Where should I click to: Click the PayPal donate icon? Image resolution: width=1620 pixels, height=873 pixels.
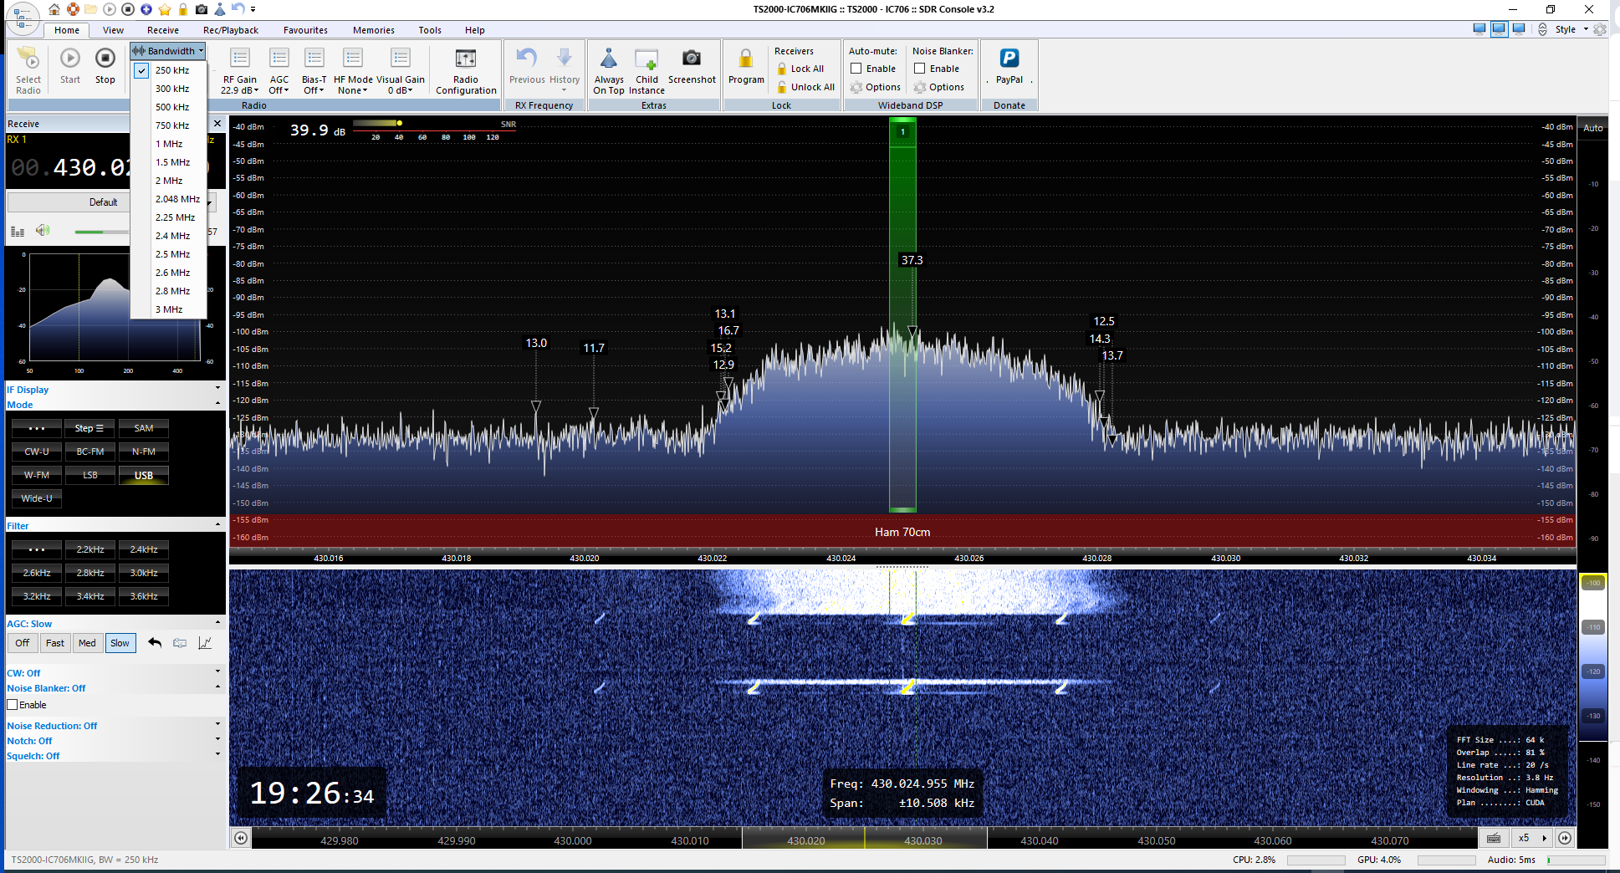(x=1009, y=59)
